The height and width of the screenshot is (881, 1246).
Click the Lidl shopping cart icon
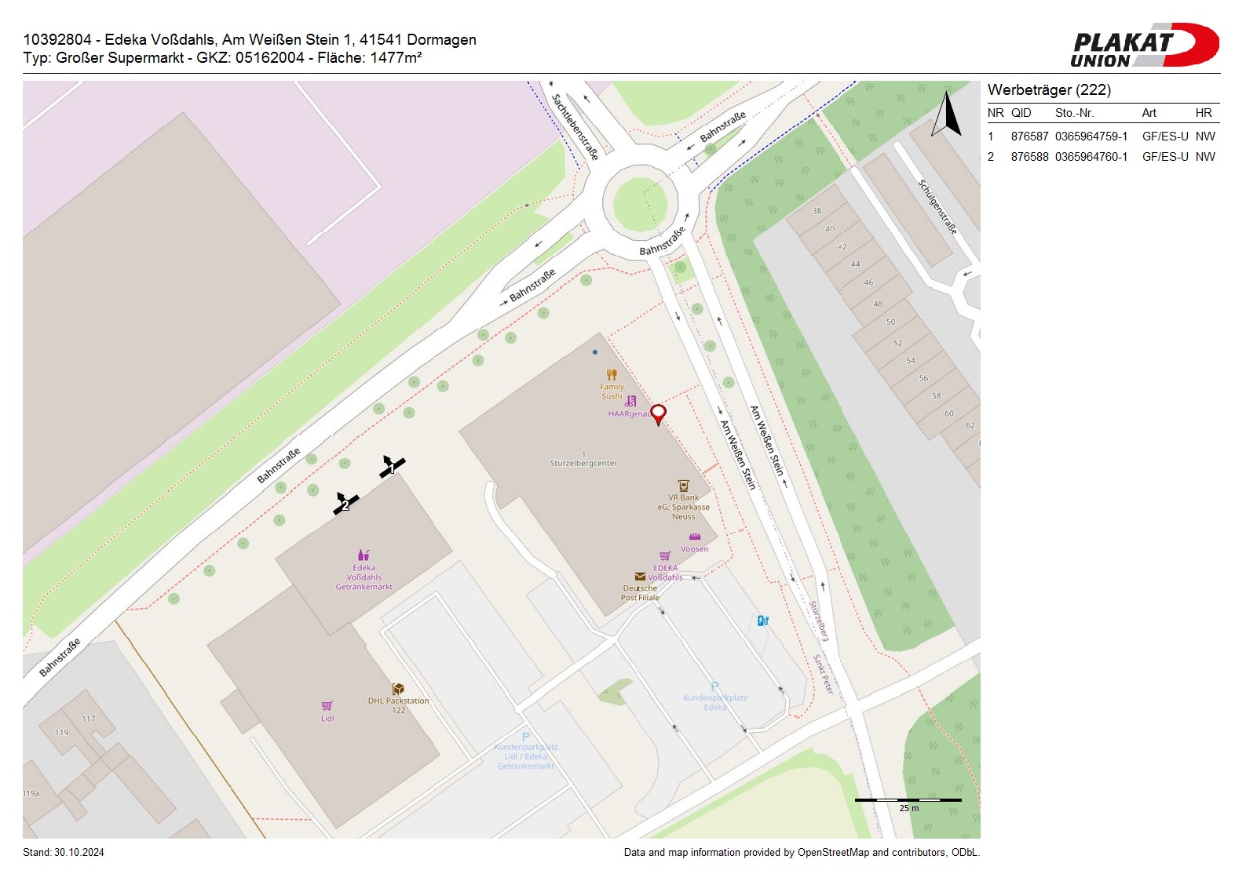pyautogui.click(x=327, y=705)
